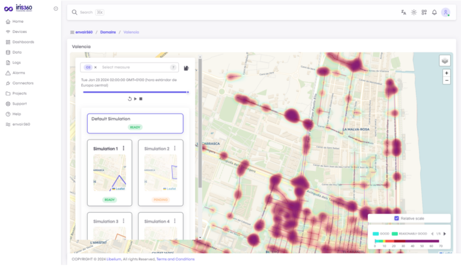Uncheck the Relative scale checkbox
The image size is (461, 267).
tap(396, 218)
